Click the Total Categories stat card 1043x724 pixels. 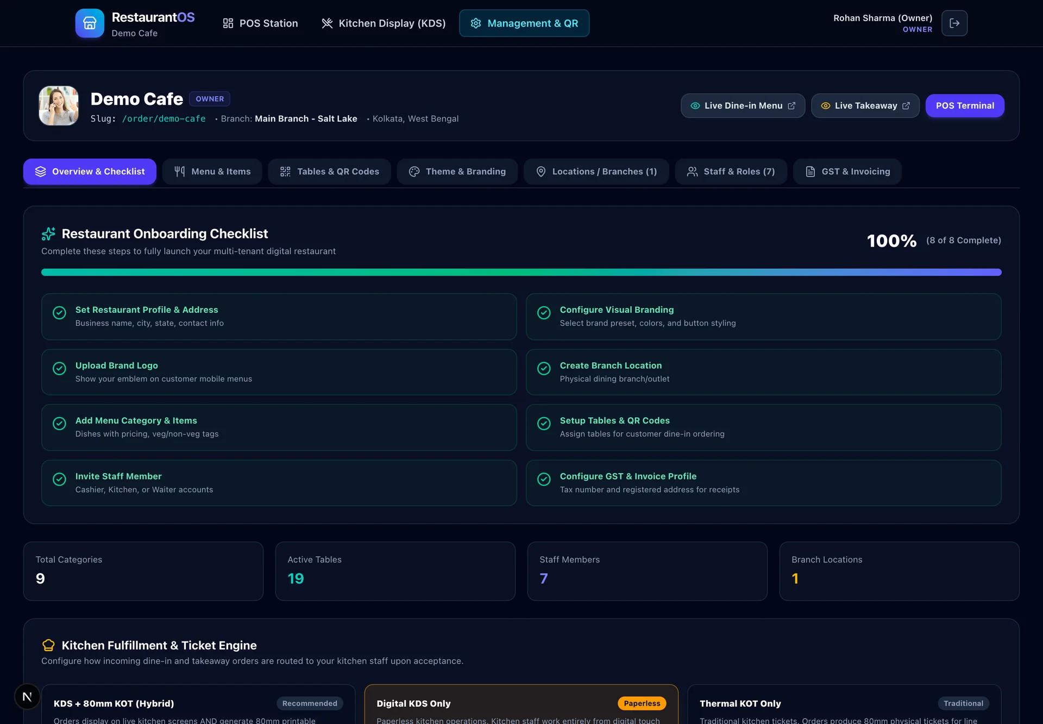click(x=143, y=571)
